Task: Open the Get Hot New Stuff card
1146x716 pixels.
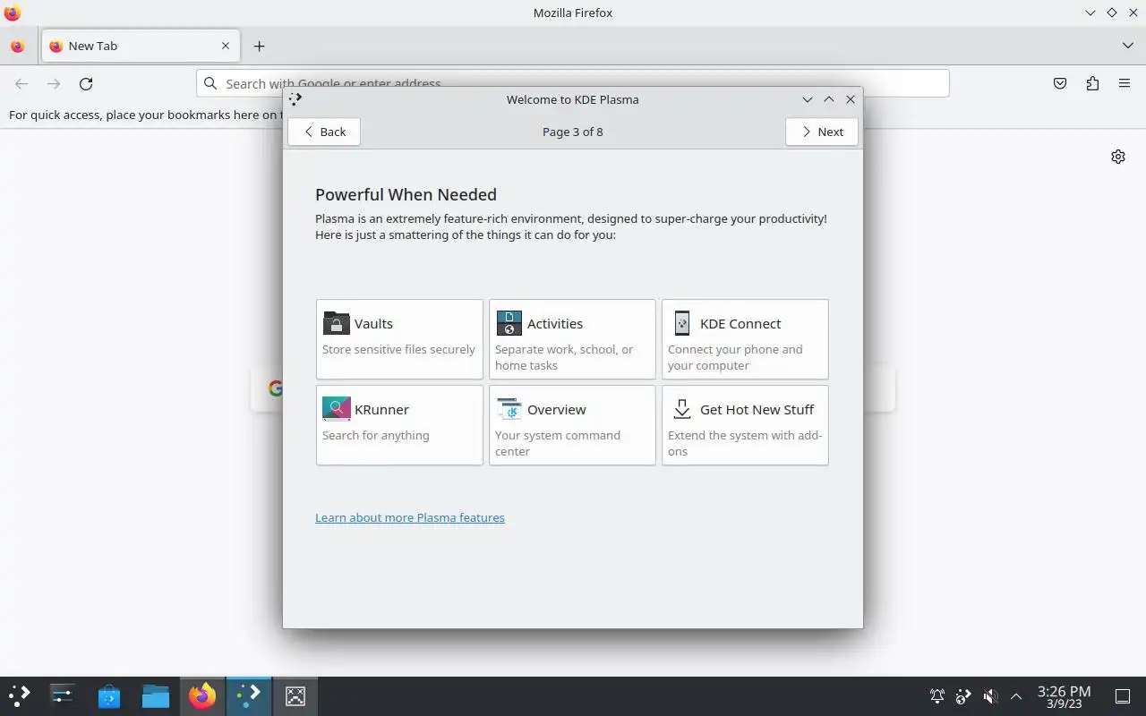Action: click(x=745, y=425)
